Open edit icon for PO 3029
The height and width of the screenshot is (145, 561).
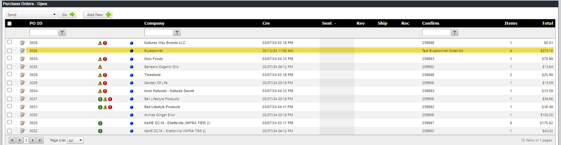tap(22, 83)
